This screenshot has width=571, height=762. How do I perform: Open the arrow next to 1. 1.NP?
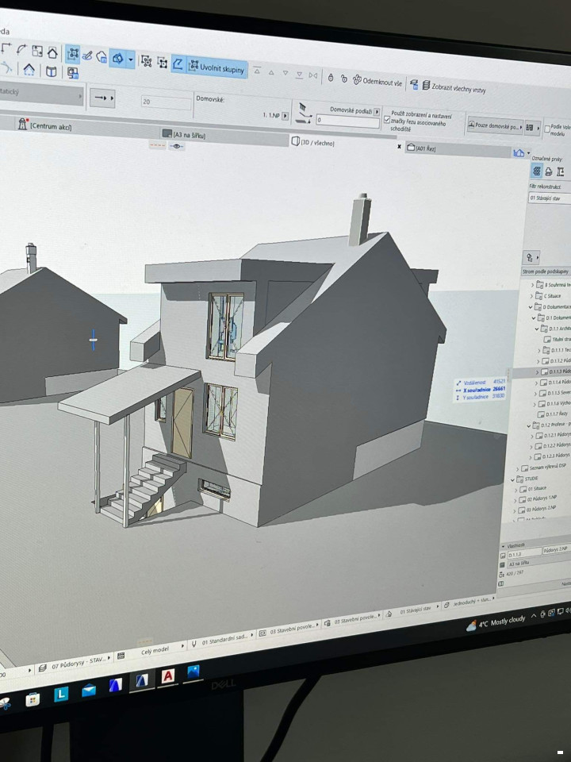point(285,116)
